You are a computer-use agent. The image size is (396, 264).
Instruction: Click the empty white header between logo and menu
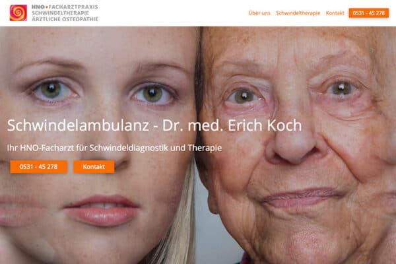[173, 13]
